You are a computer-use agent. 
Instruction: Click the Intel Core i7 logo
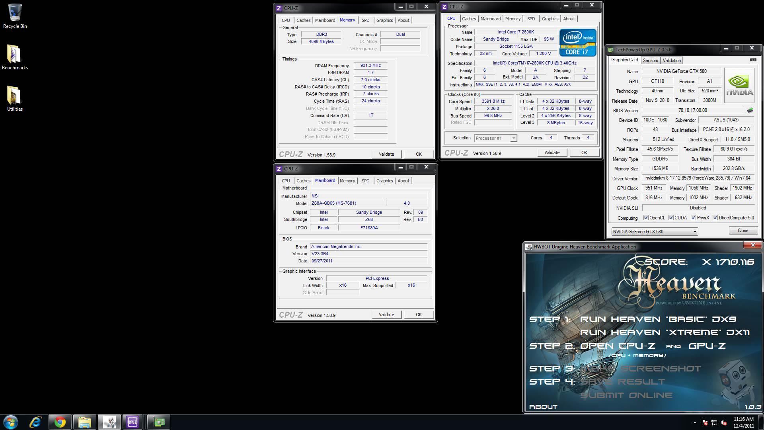(x=578, y=42)
